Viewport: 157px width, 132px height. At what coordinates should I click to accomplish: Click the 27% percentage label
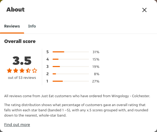pos(96,81)
